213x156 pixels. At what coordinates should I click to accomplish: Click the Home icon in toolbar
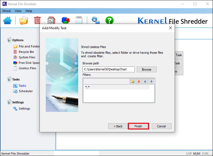pyautogui.click(x=8, y=20)
